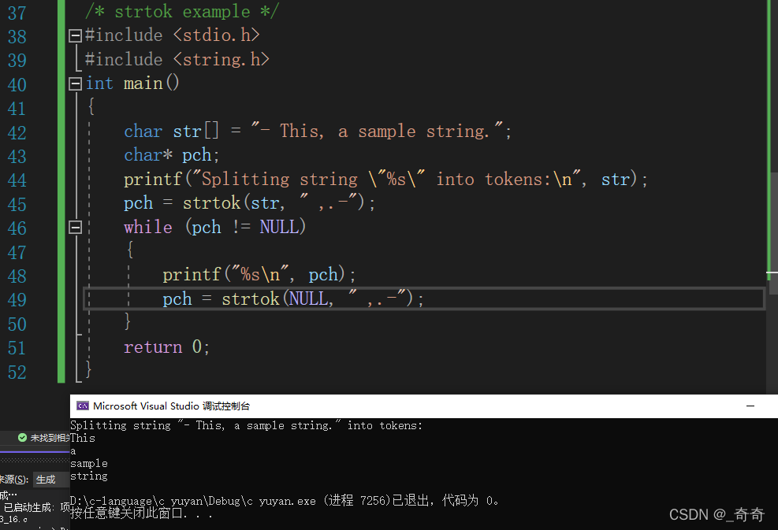Click the <string.h> include text
The width and height of the screenshot is (778, 530).
pos(221,59)
